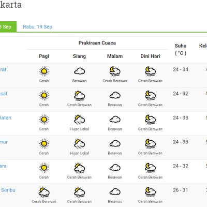The image size is (207, 207).
Task: Open the Rabu, 19 Sep tab
Action: 37,27
